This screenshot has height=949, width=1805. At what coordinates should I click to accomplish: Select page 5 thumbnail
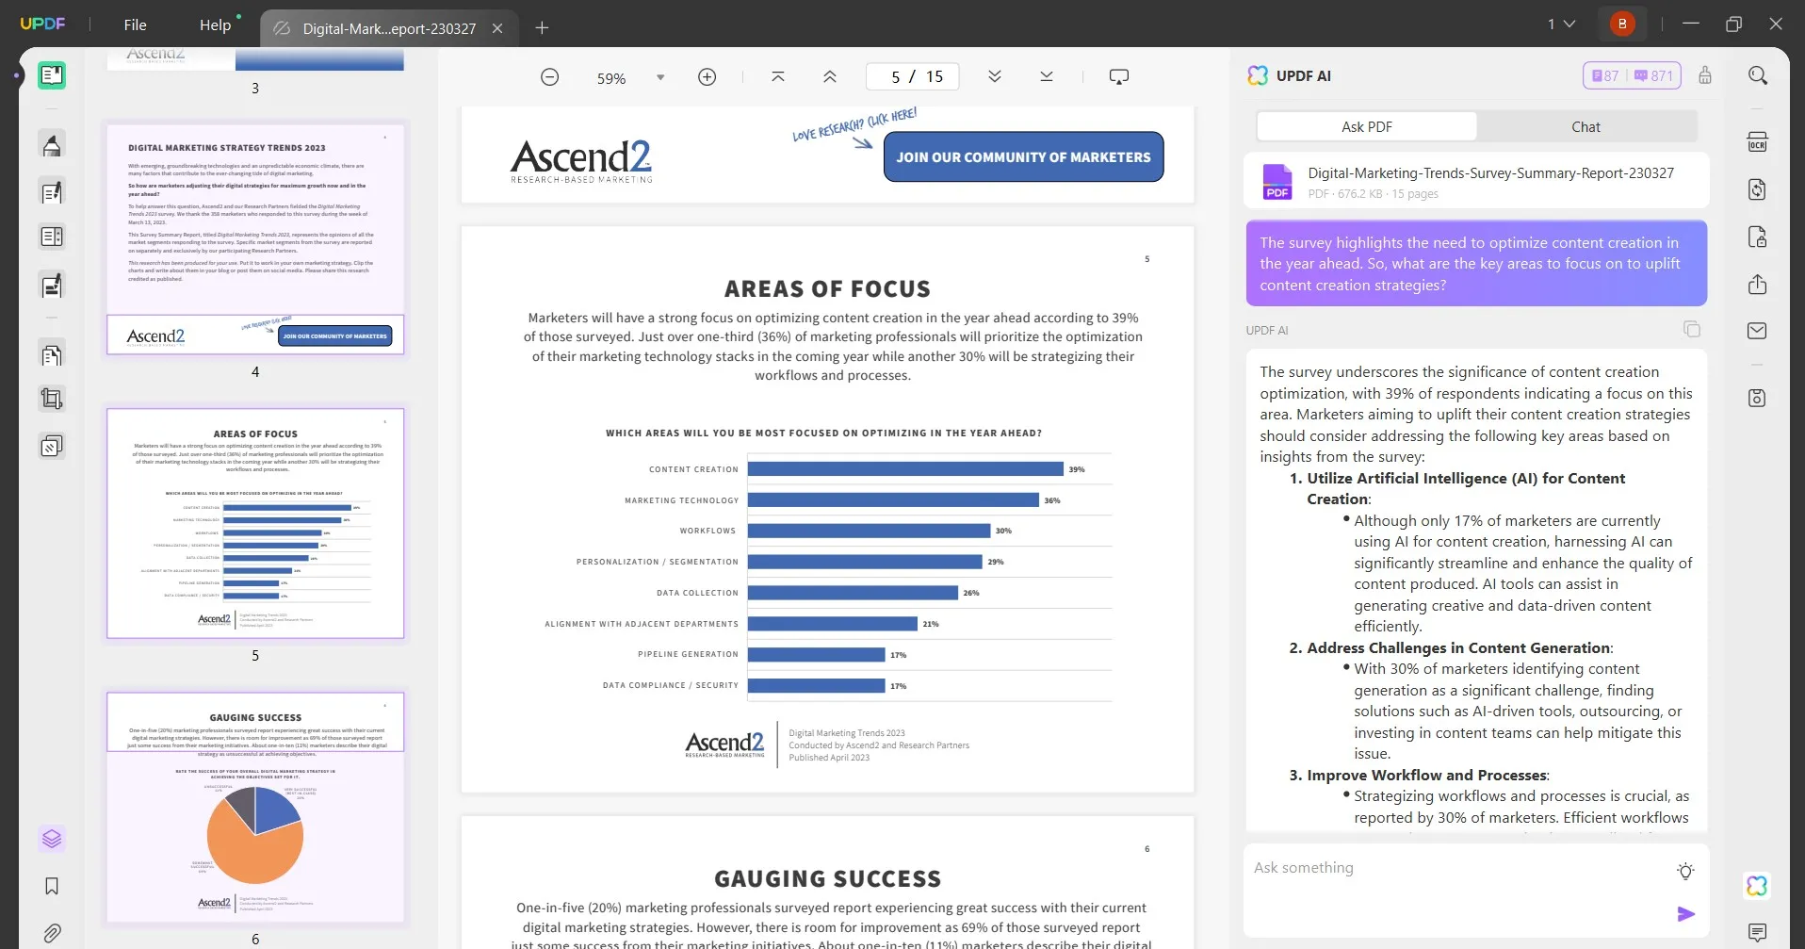[255, 523]
